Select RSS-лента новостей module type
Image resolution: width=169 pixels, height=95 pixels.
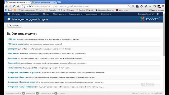coord(17,44)
